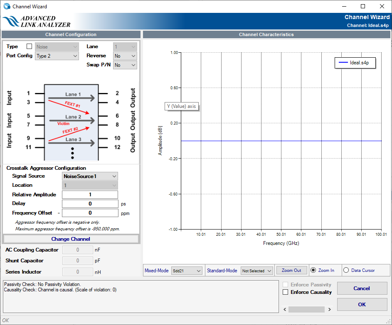Maximize the Channel Wizard window
Viewport: 392px width, 325px height.
pos(362,7)
